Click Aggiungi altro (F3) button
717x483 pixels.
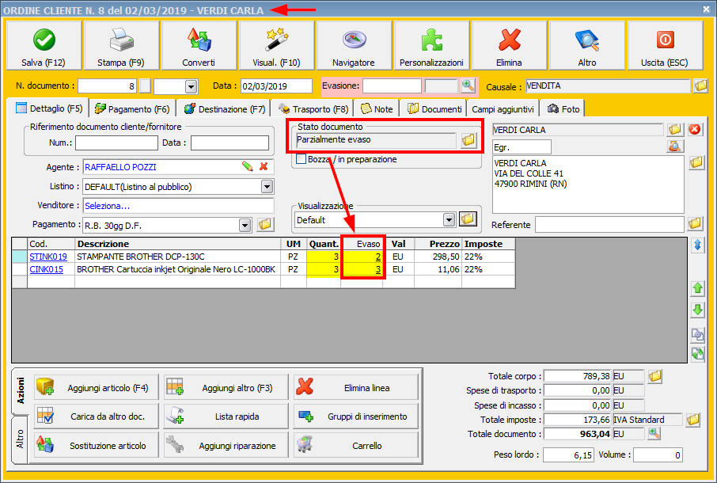226,388
